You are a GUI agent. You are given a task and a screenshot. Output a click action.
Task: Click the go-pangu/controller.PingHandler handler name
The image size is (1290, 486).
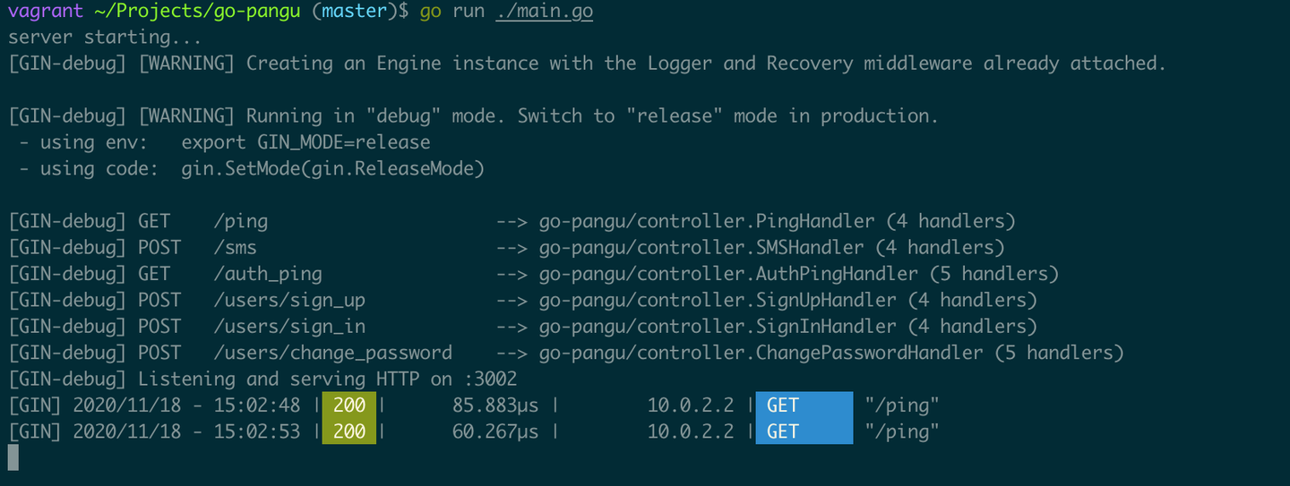pos(706,221)
